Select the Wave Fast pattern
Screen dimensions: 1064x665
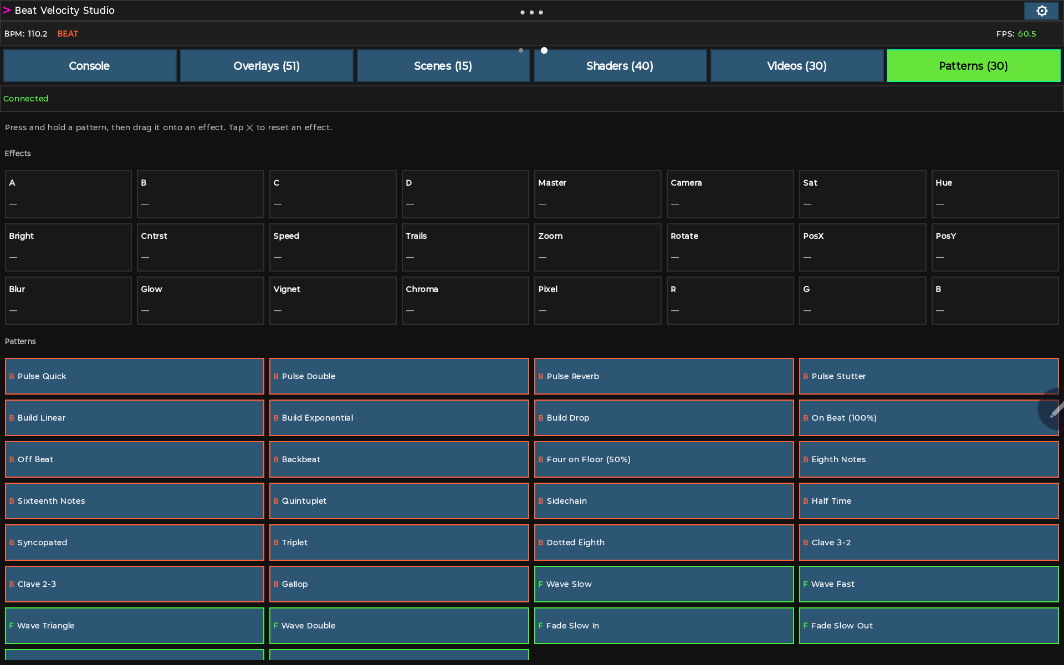pos(929,584)
